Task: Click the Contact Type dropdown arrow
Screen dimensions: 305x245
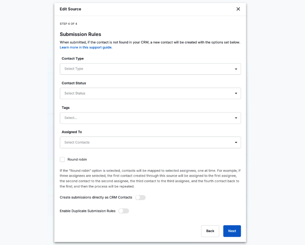Action: click(236, 69)
